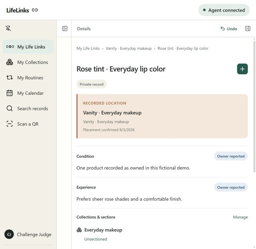Open My Routines in sidebar
This screenshot has width=256, height=249.
coord(28,77)
